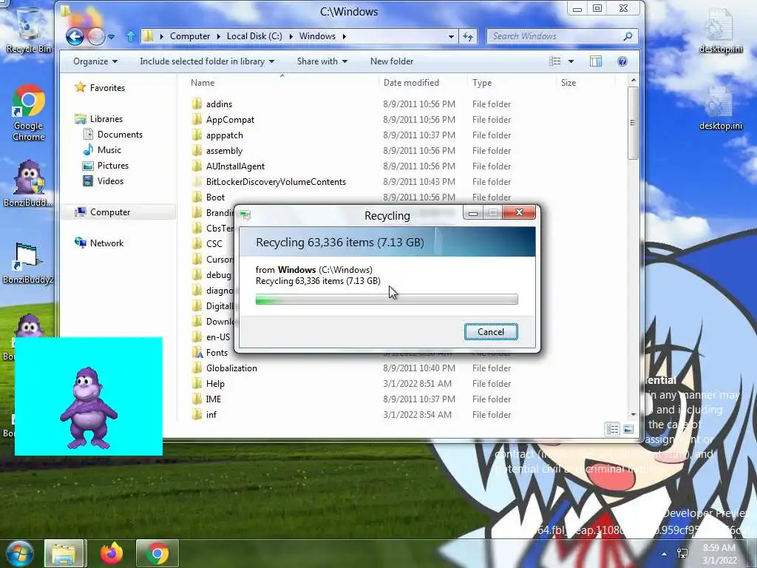Select the Fonts folder icon
The width and height of the screenshot is (757, 568).
(x=197, y=353)
